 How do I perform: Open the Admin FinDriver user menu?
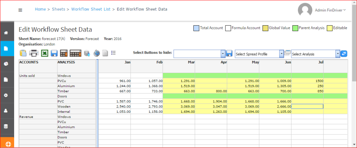point(330,10)
